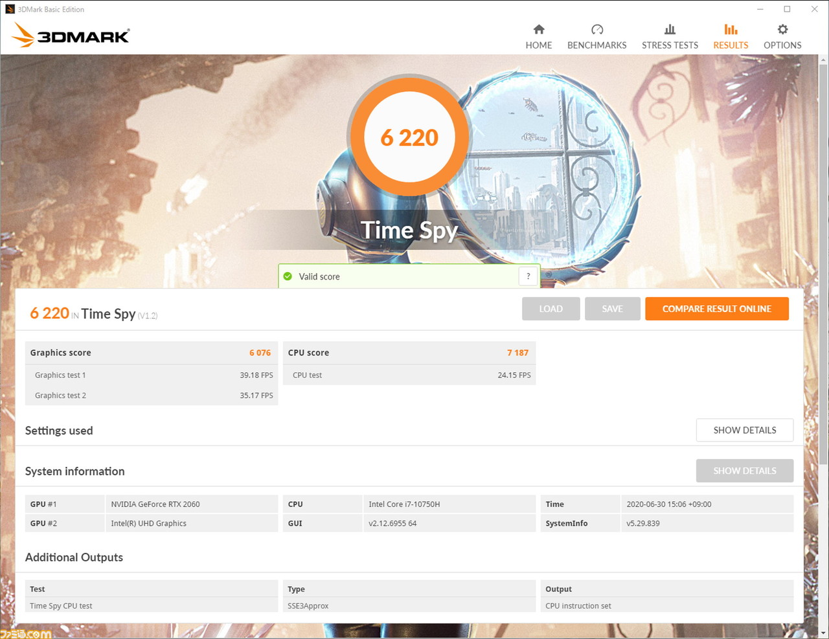Select the Graphics score value 6 076
The image size is (829, 639).
(260, 353)
